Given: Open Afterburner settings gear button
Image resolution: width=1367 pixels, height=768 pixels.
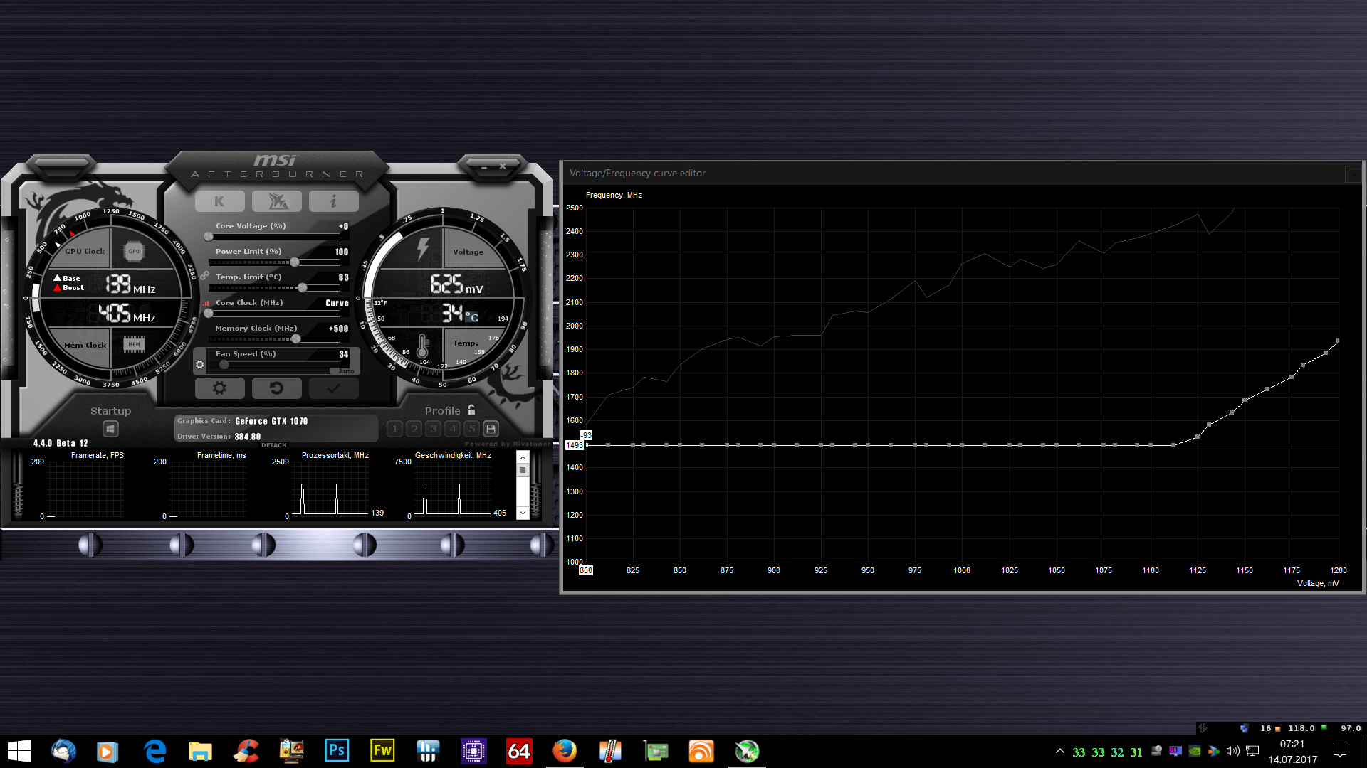Looking at the screenshot, I should [x=219, y=388].
